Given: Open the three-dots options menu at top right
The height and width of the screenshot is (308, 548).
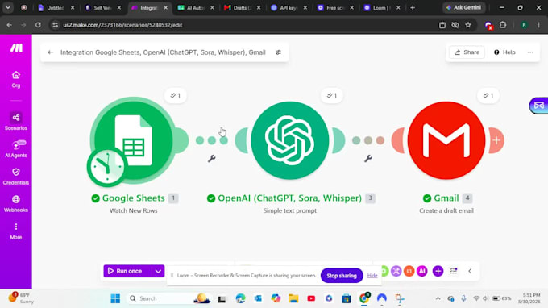Looking at the screenshot, I should (530, 52).
